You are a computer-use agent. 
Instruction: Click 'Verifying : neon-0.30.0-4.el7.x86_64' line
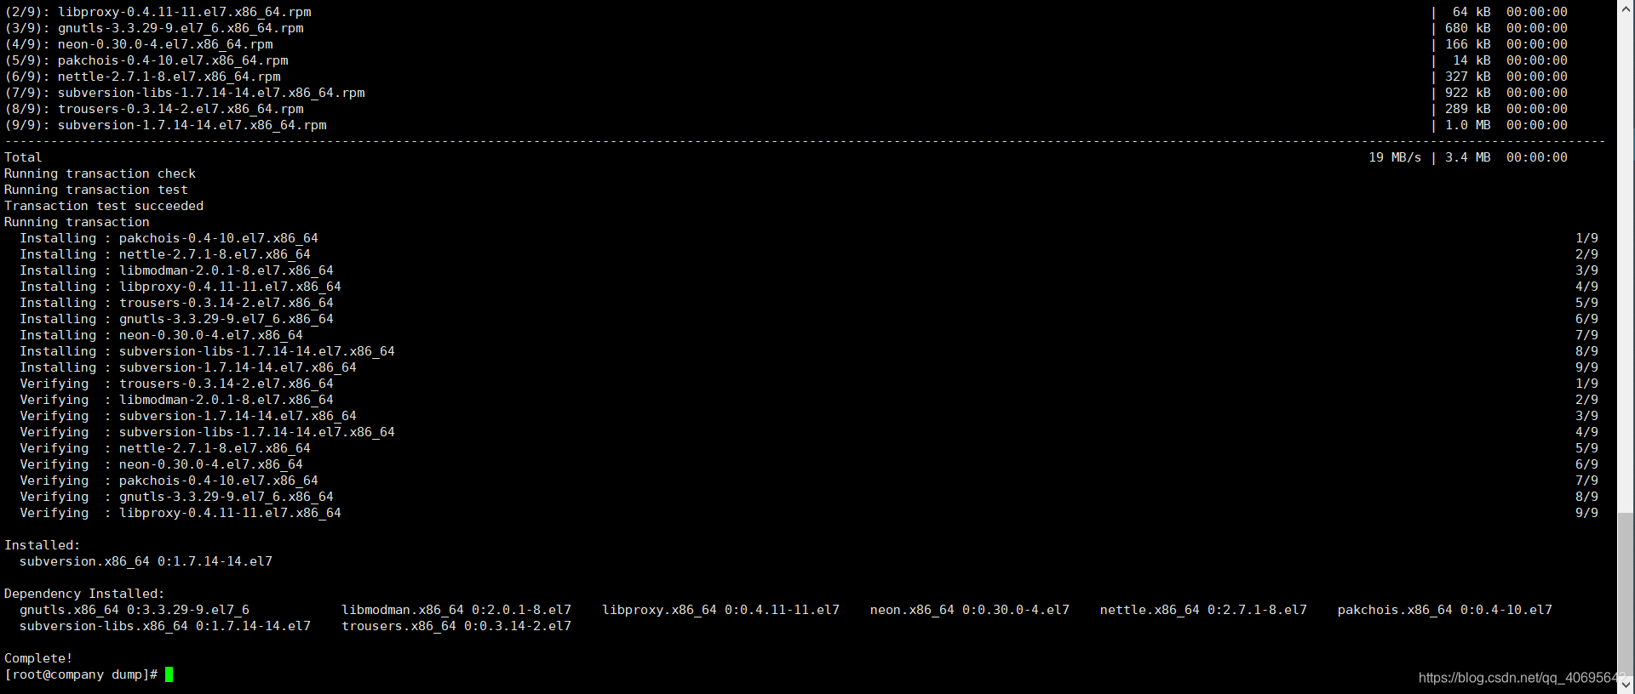tap(161, 464)
